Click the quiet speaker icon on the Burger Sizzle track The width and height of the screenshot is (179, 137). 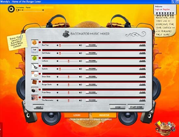[58, 85]
